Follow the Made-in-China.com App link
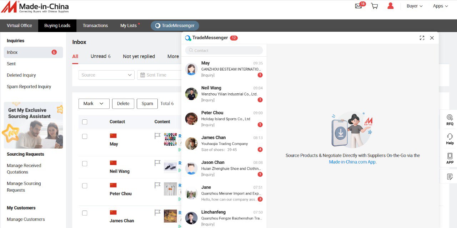The image size is (457, 228). [352, 162]
